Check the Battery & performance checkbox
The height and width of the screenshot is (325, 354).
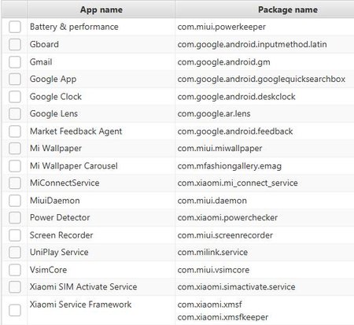pos(15,27)
